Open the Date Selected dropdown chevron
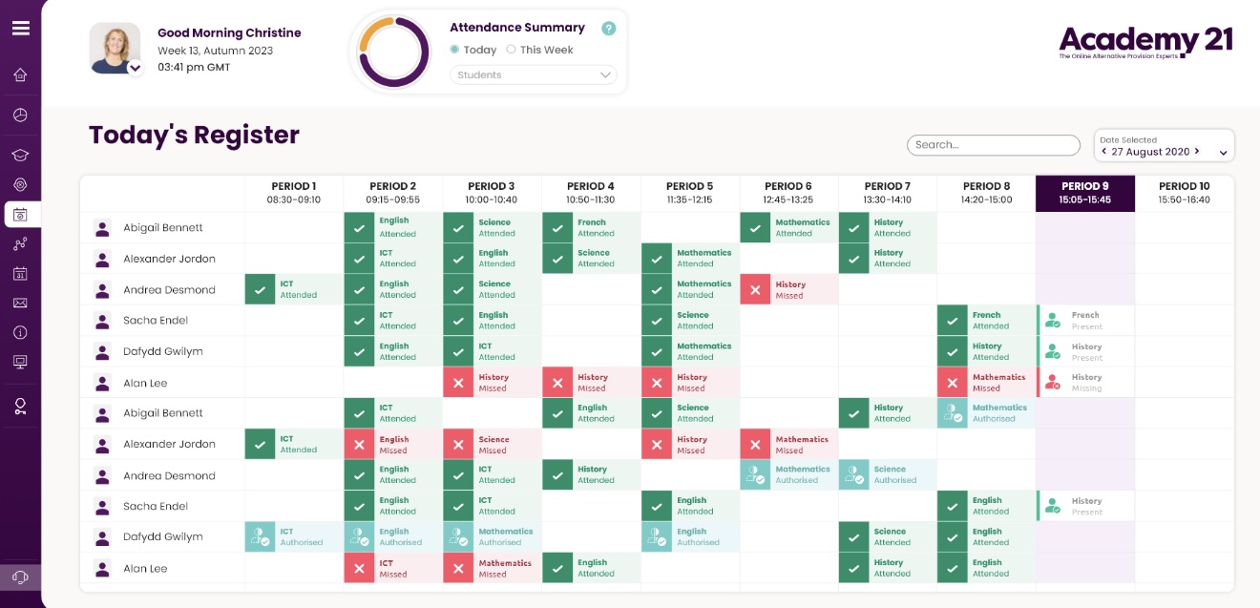The height and width of the screenshot is (608, 1260). pyautogui.click(x=1223, y=153)
